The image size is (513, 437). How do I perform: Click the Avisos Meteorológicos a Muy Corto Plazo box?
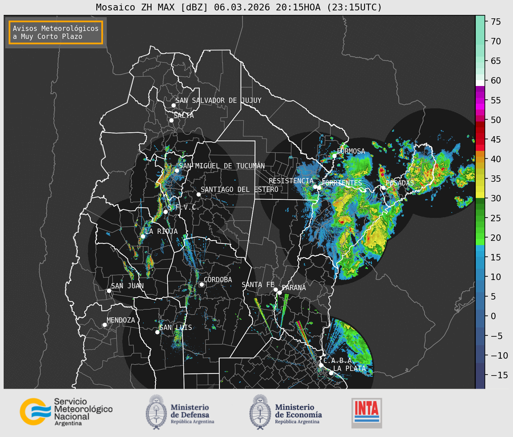click(x=56, y=33)
